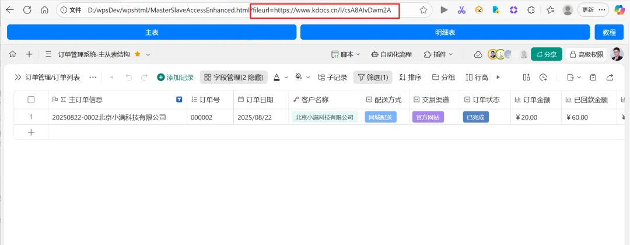Image resolution: width=630 pixels, height=245 pixels.
Task: Open 字段管理(2 隐藏) field manager
Action: (x=233, y=77)
